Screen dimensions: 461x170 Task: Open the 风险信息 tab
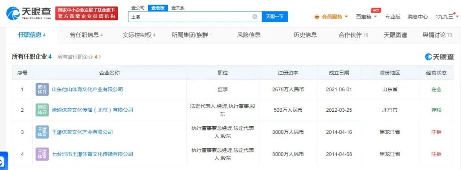[249, 35]
